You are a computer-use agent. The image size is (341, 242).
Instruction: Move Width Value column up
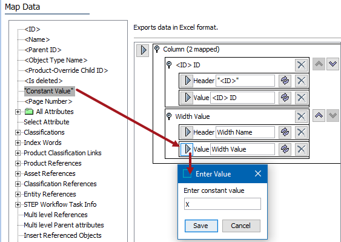[x=319, y=115]
